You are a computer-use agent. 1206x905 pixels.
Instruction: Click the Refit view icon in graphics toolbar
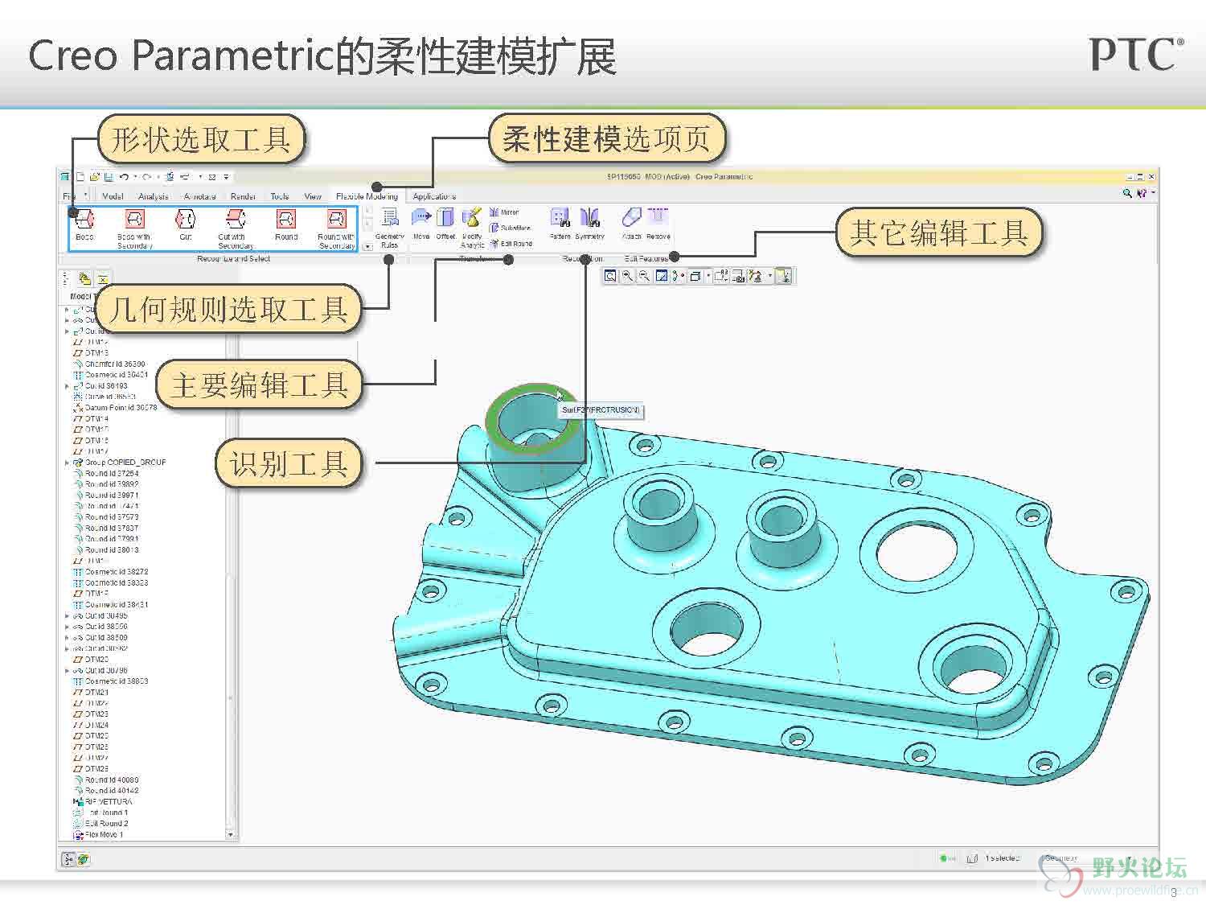click(610, 276)
